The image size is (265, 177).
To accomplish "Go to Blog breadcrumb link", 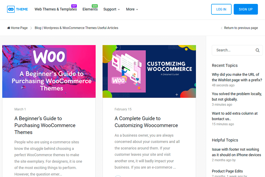I will [76, 28].
